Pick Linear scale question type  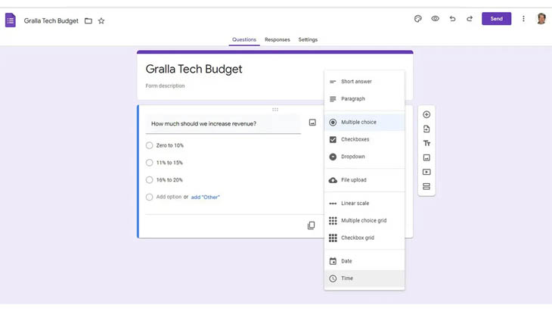[x=355, y=203]
